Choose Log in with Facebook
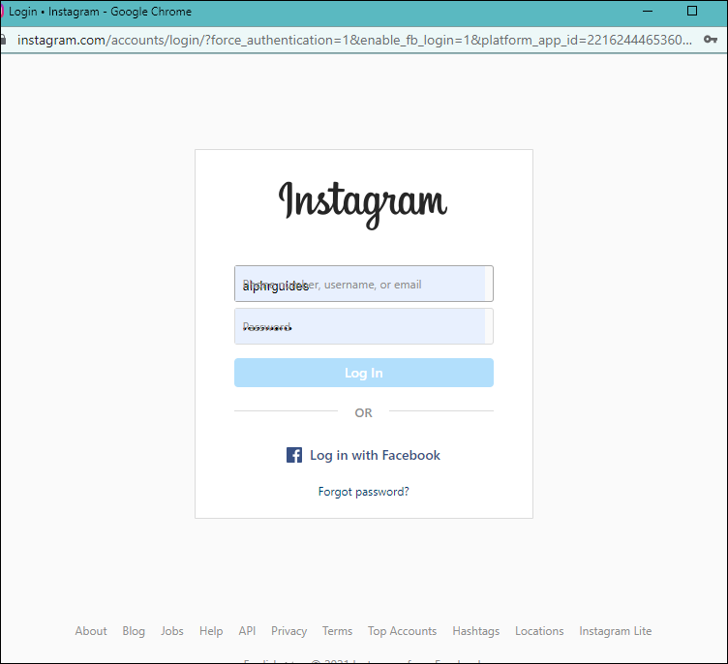The height and width of the screenshot is (664, 728). [363, 455]
